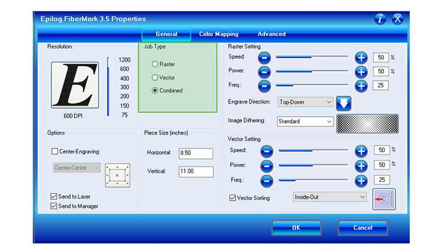Expand the Image Dithering dropdown

pos(306,122)
